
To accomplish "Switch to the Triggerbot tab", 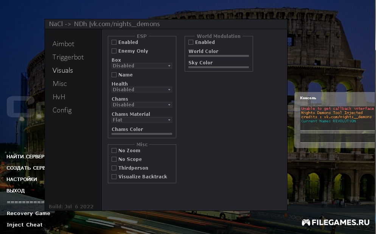I will pyautogui.click(x=68, y=57).
